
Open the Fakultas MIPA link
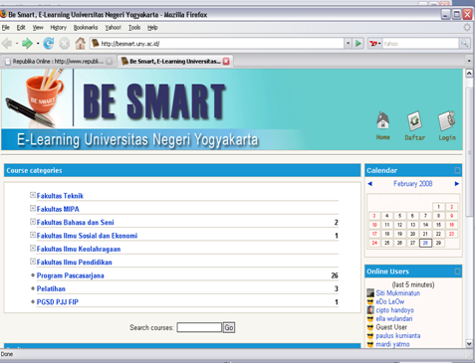point(58,209)
